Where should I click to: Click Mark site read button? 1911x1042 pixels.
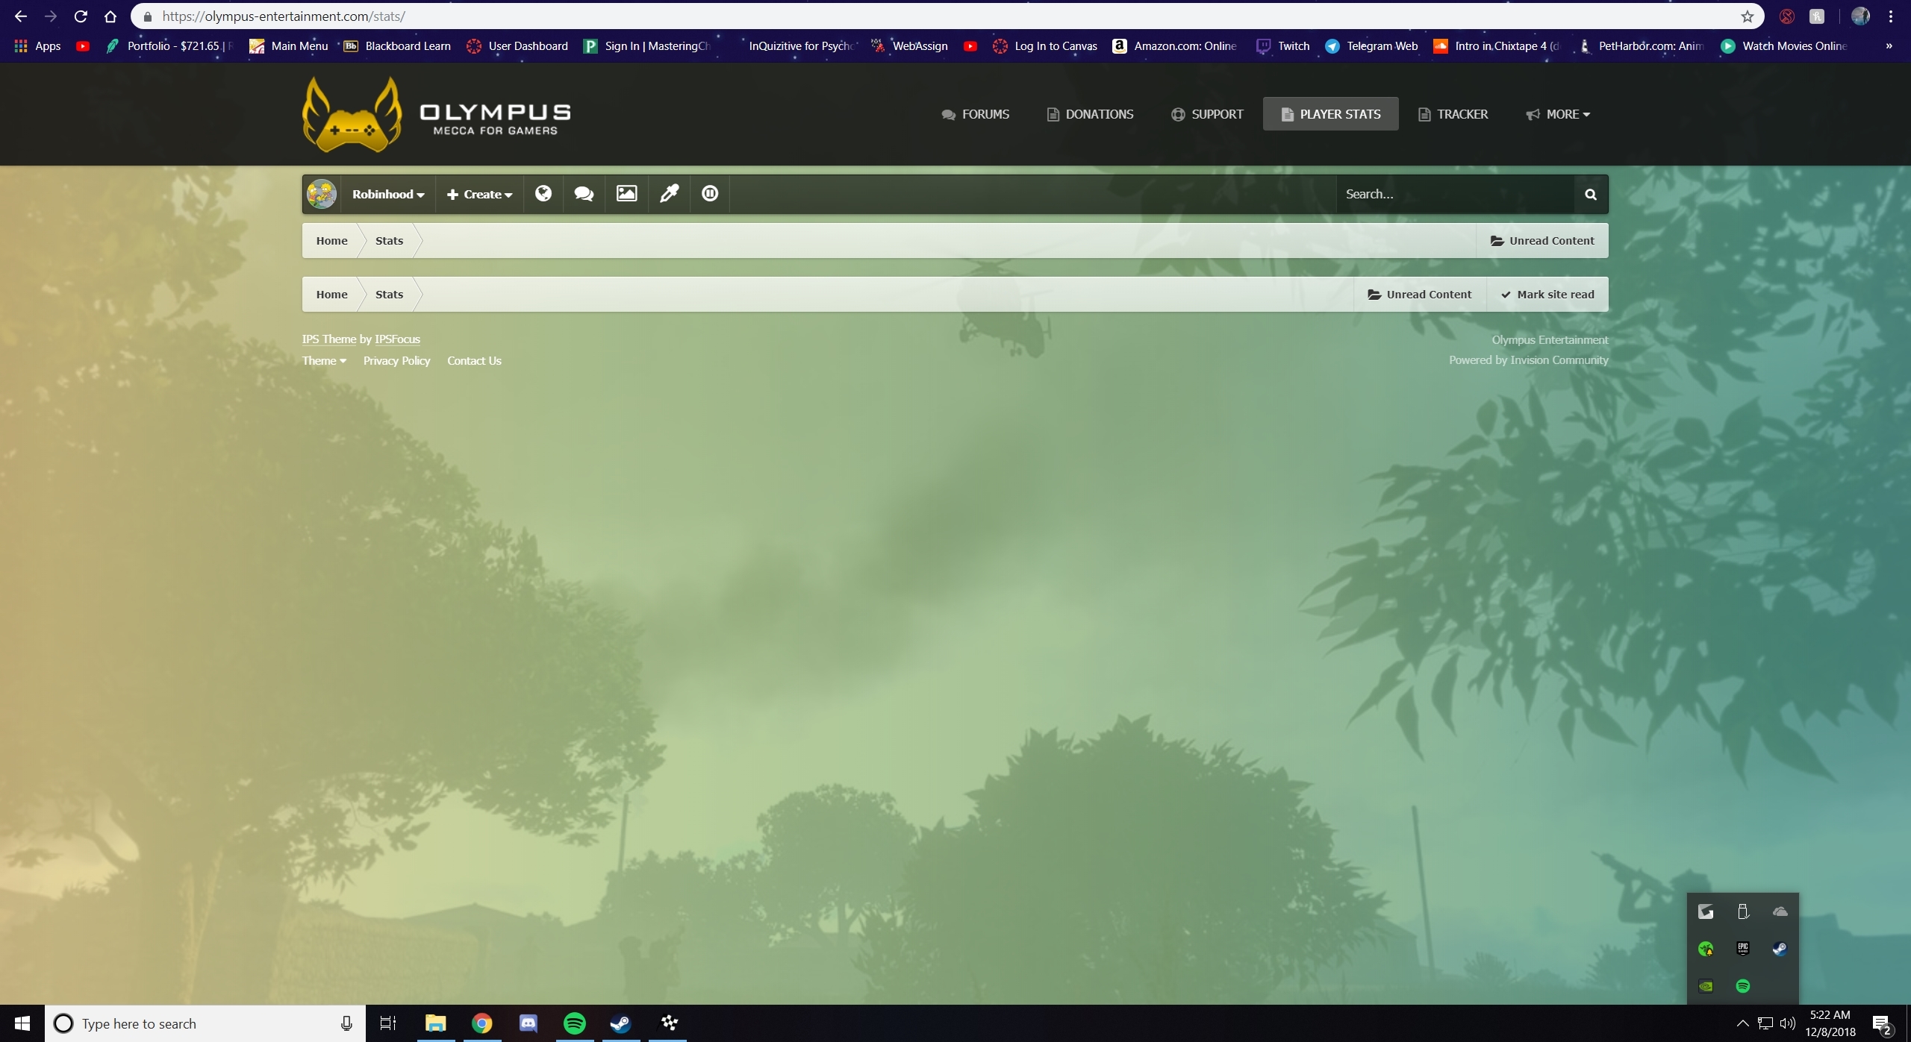pos(1547,295)
